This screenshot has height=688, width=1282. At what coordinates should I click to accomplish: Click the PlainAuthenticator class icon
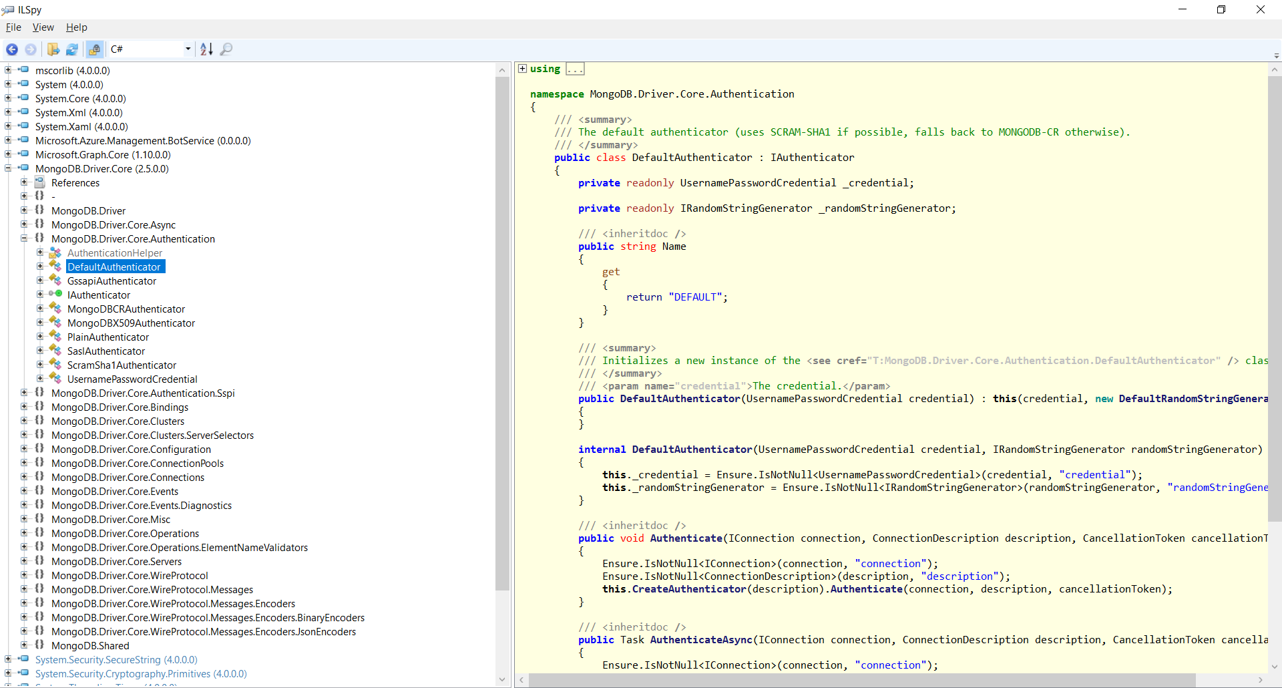(55, 337)
